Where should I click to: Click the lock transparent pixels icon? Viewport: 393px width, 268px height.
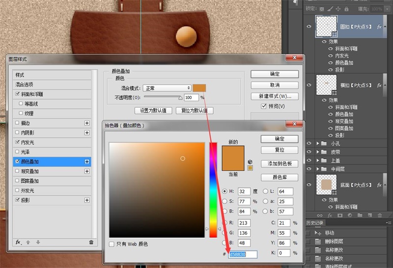coord(322,9)
